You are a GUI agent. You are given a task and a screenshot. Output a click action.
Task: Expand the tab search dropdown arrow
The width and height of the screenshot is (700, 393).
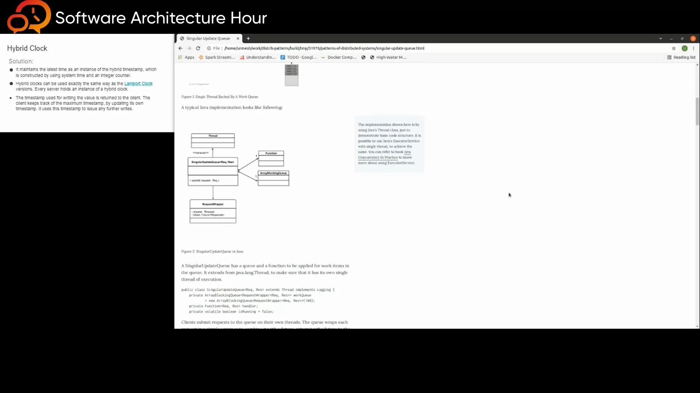point(660,38)
